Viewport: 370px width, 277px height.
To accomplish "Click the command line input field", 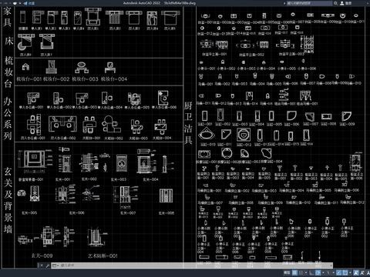I will (195, 265).
